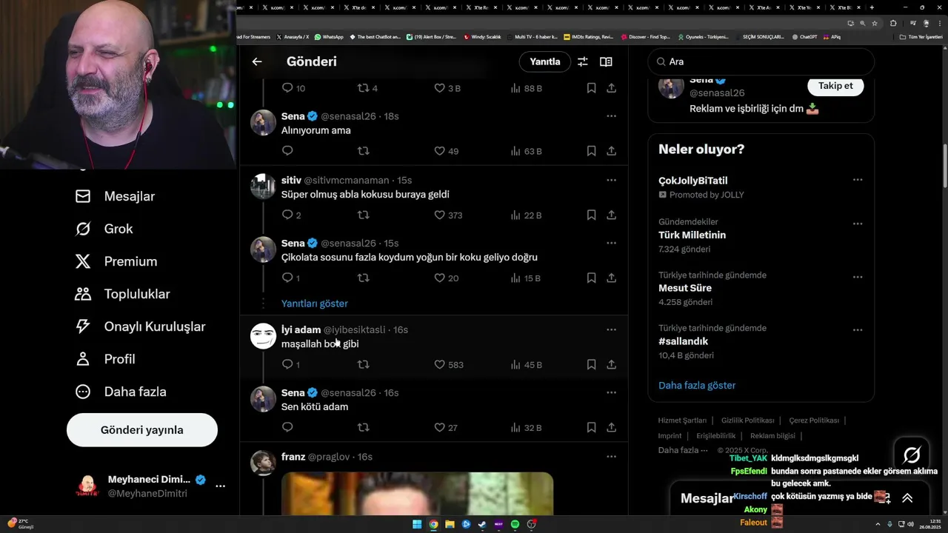Like sitiv's post with 373 likes

[x=448, y=215]
